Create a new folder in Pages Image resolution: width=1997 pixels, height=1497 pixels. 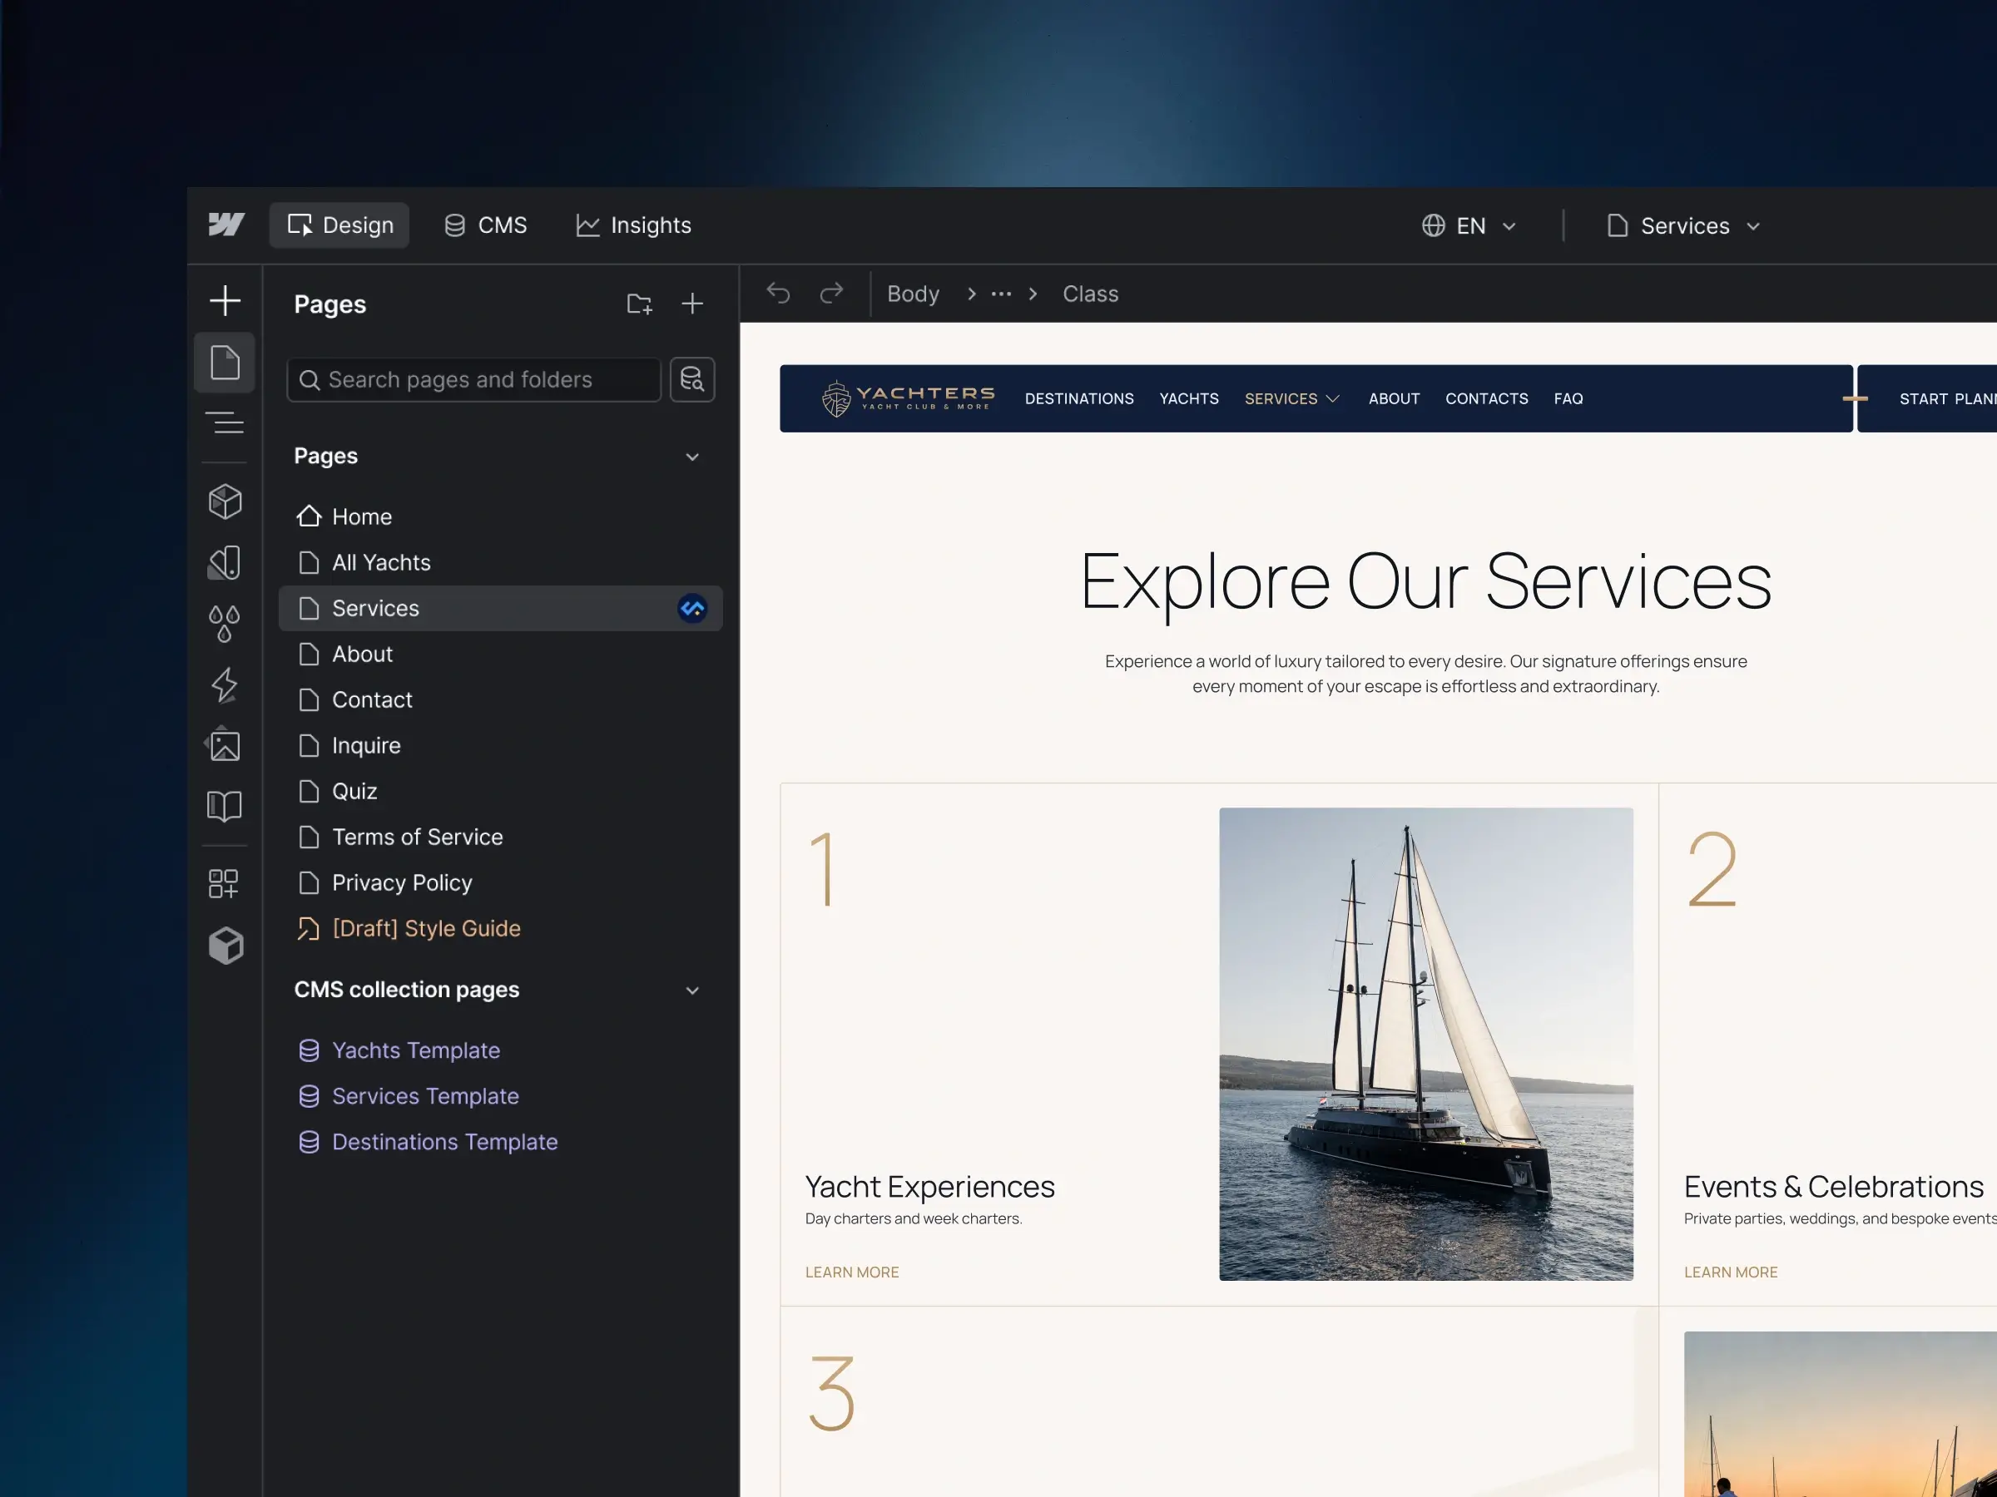click(x=639, y=304)
